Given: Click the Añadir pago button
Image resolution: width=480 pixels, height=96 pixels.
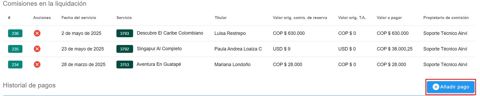Looking at the screenshot, I should point(451,87).
